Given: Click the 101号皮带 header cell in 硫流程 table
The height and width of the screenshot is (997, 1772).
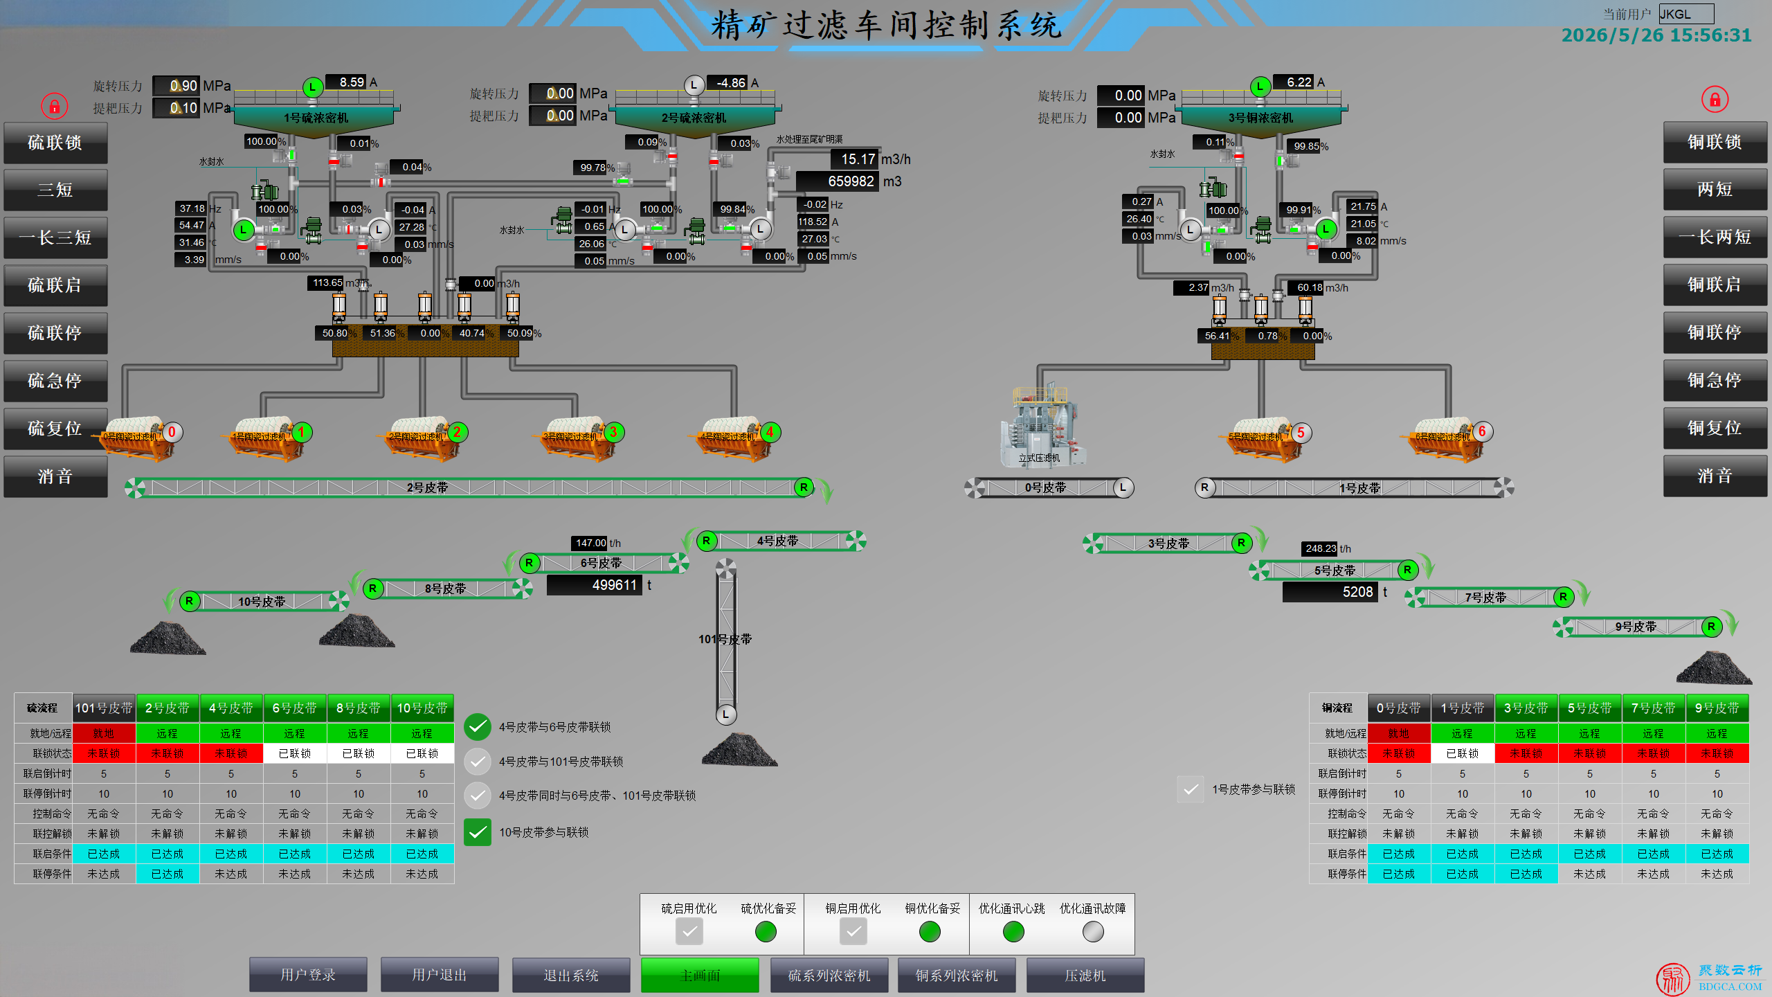Looking at the screenshot, I should (x=104, y=708).
